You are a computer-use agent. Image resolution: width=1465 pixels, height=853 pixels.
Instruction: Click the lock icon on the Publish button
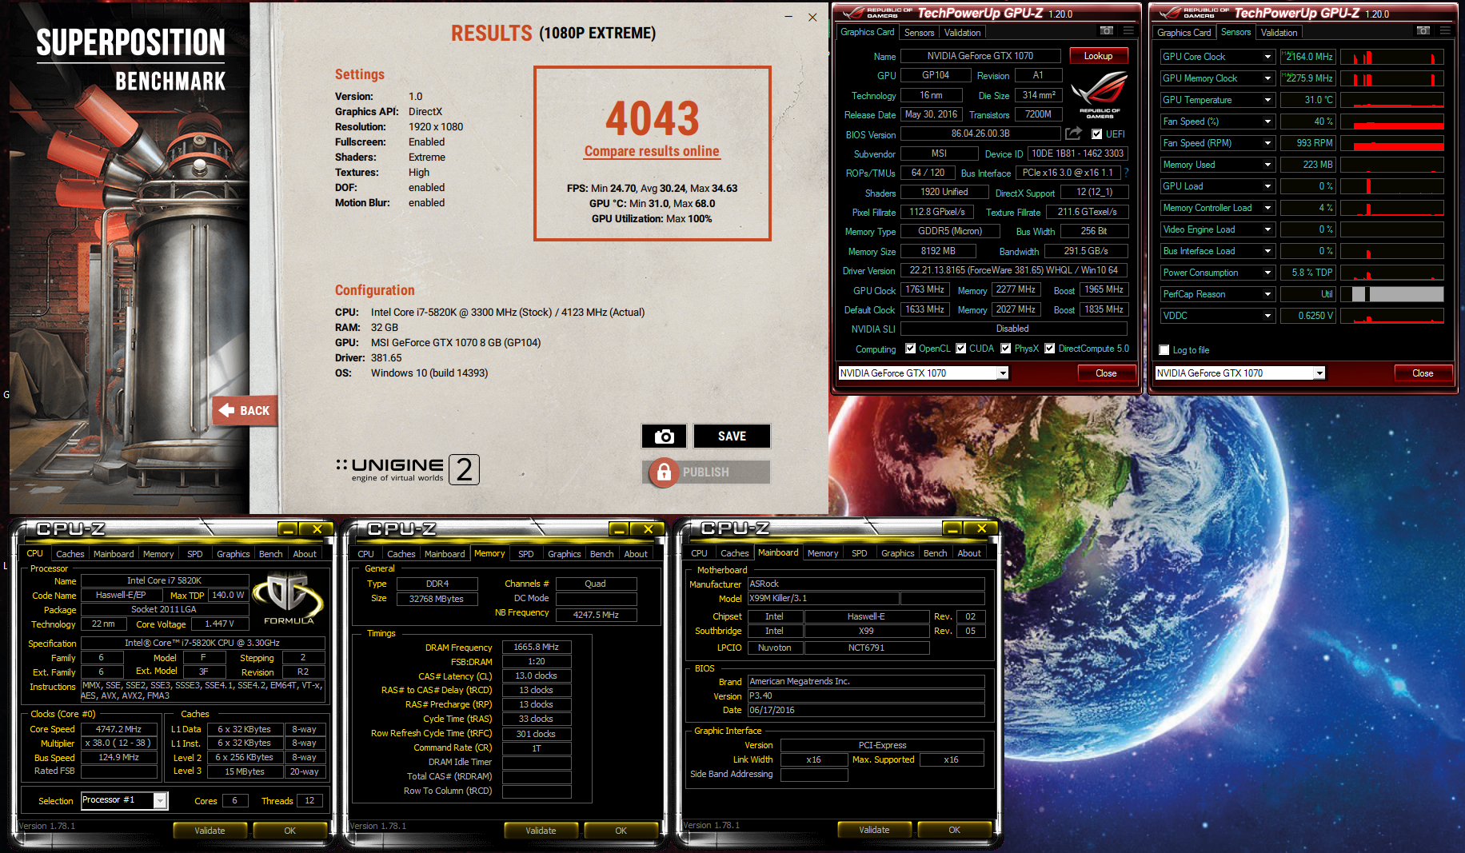click(x=664, y=472)
